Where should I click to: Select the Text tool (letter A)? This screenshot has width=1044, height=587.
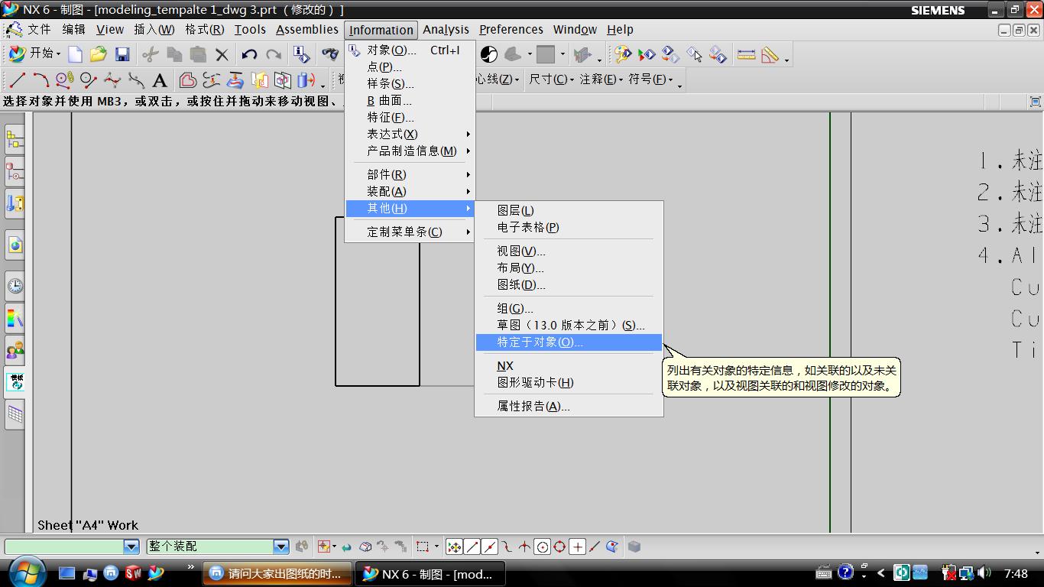(x=160, y=80)
